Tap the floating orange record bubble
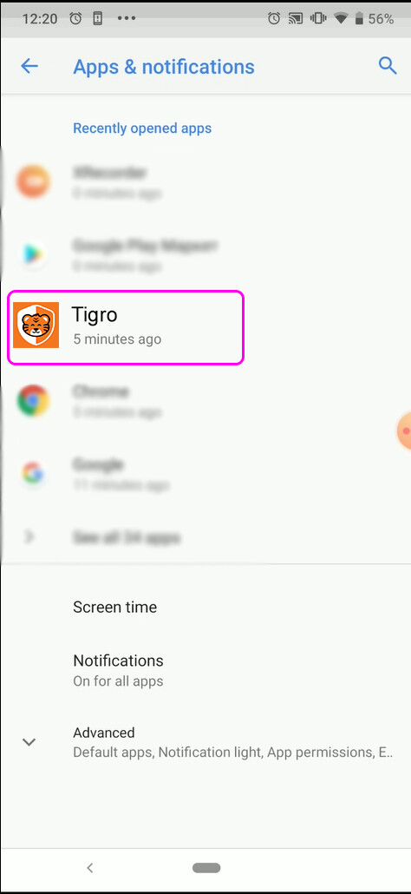411x894 pixels. click(x=403, y=431)
